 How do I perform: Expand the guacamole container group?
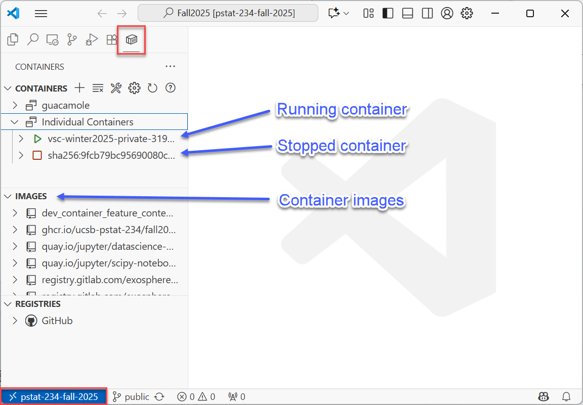[x=15, y=106]
